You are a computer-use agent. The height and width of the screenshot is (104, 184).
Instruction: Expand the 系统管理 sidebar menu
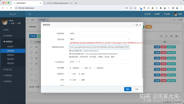pos(13,36)
